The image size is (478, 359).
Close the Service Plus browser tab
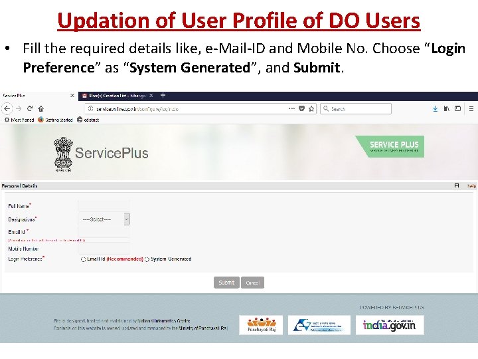click(x=72, y=96)
